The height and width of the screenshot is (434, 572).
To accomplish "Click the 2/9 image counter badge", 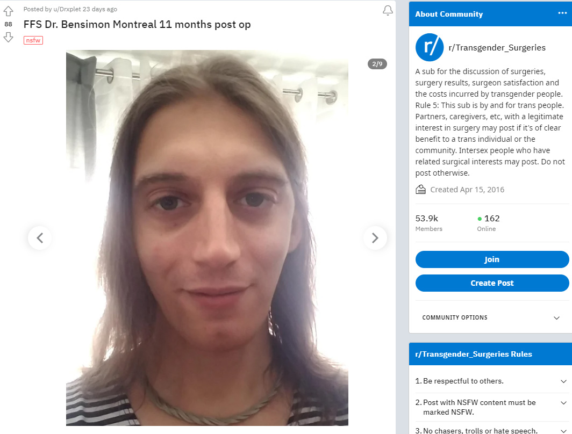I will (x=377, y=64).
